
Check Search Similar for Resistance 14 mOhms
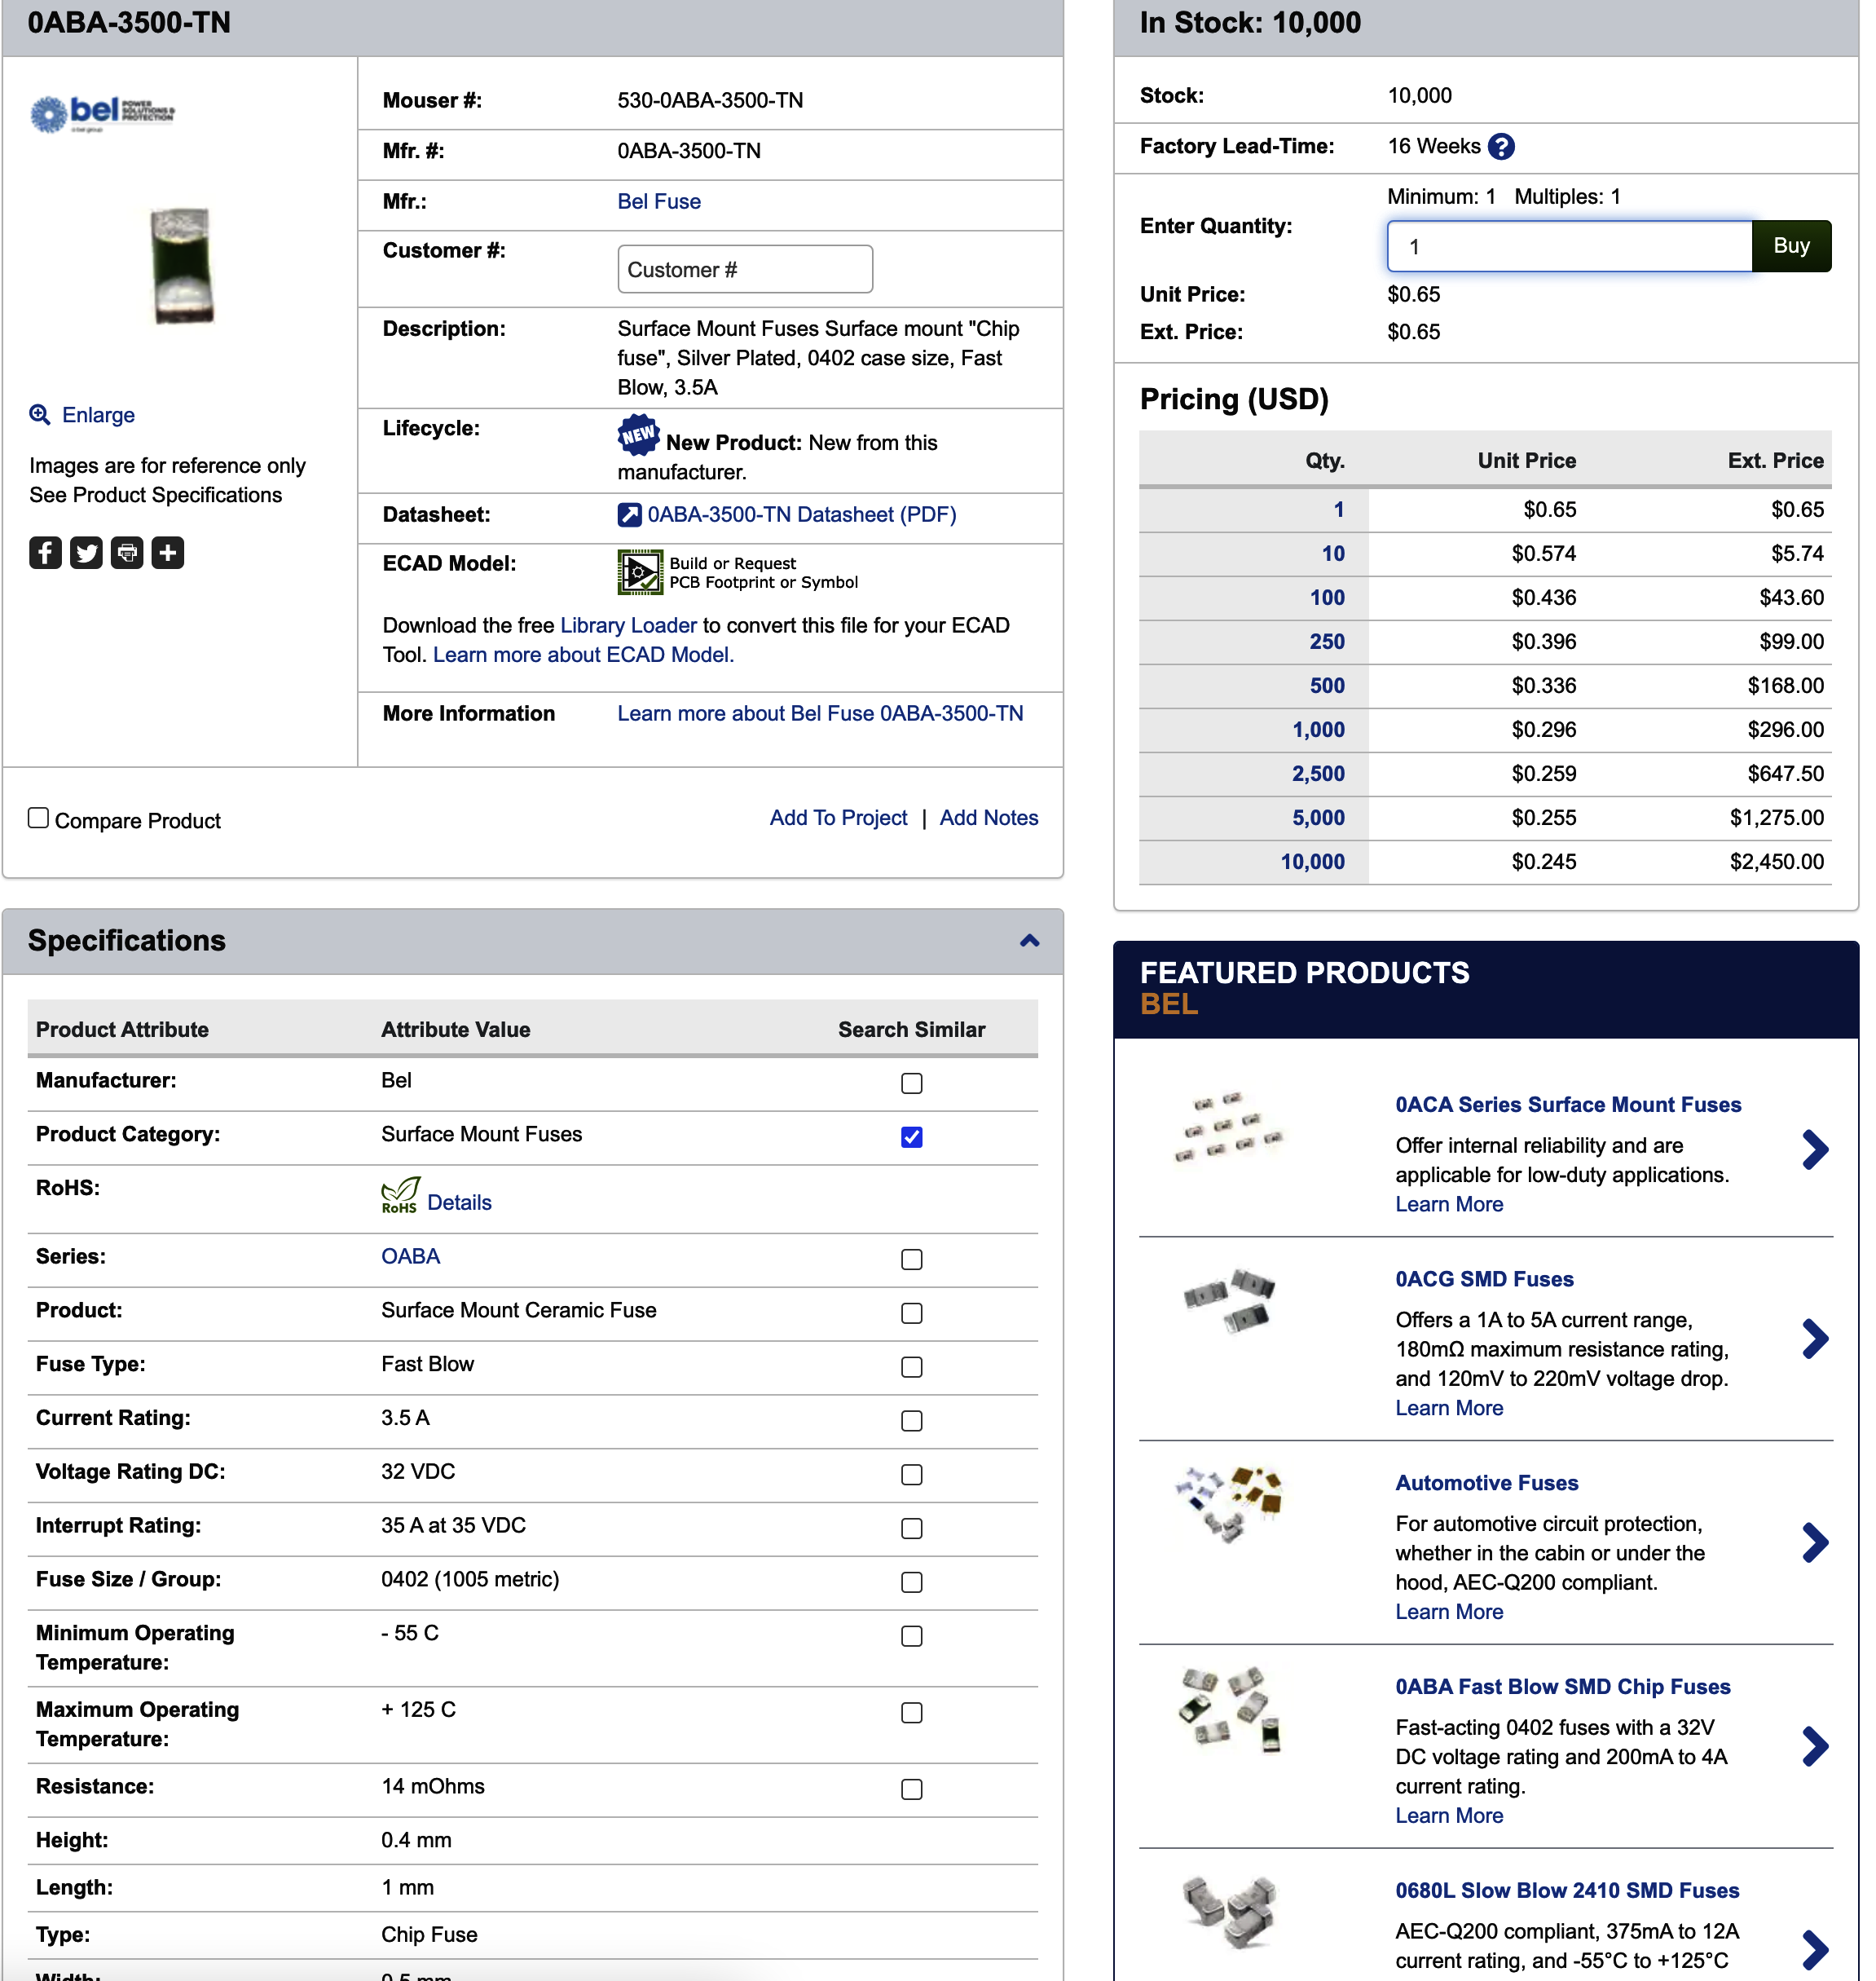912,1790
